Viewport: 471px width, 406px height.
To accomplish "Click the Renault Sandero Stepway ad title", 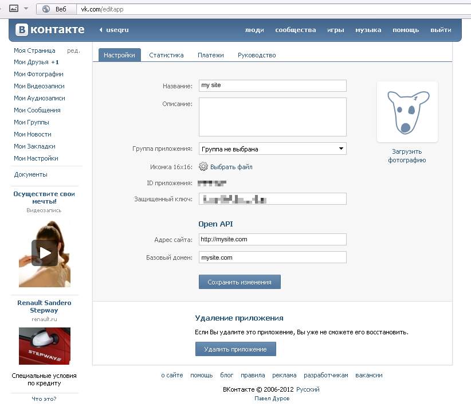I will tap(44, 306).
